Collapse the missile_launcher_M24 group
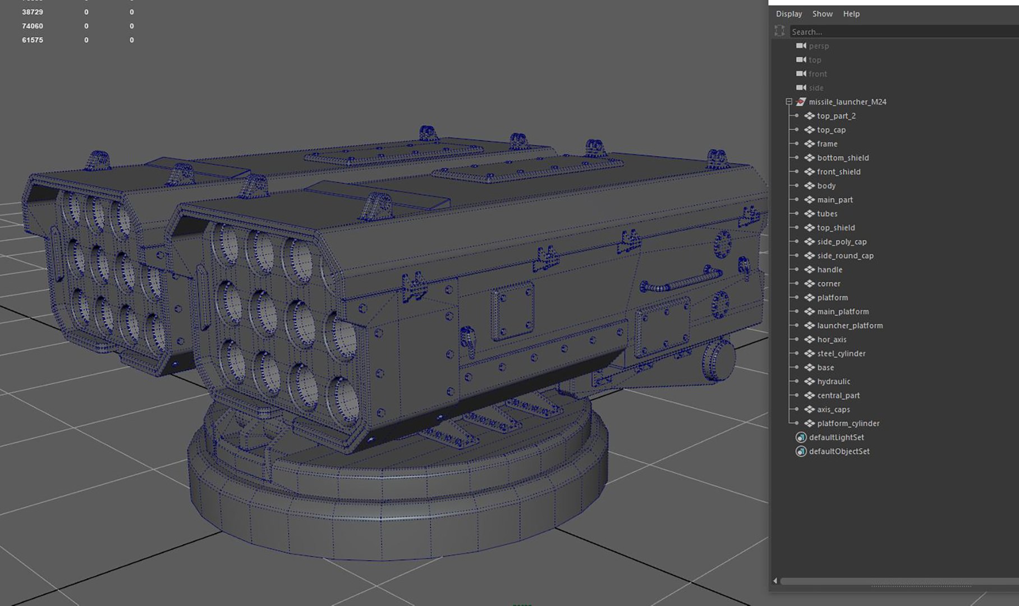Viewport: 1019px width, 606px height. point(789,102)
